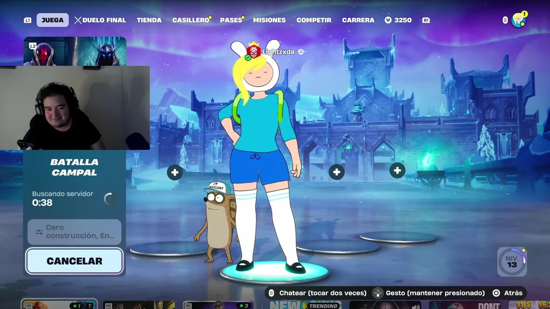The height and width of the screenshot is (309, 550).
Task: Switch to the CARRERA tab
Action: [x=358, y=20]
